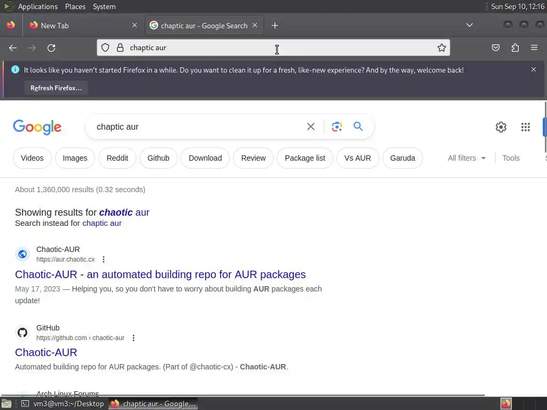The image size is (547, 410).
Task: Click the blue magnifier search button
Action: [358, 126]
